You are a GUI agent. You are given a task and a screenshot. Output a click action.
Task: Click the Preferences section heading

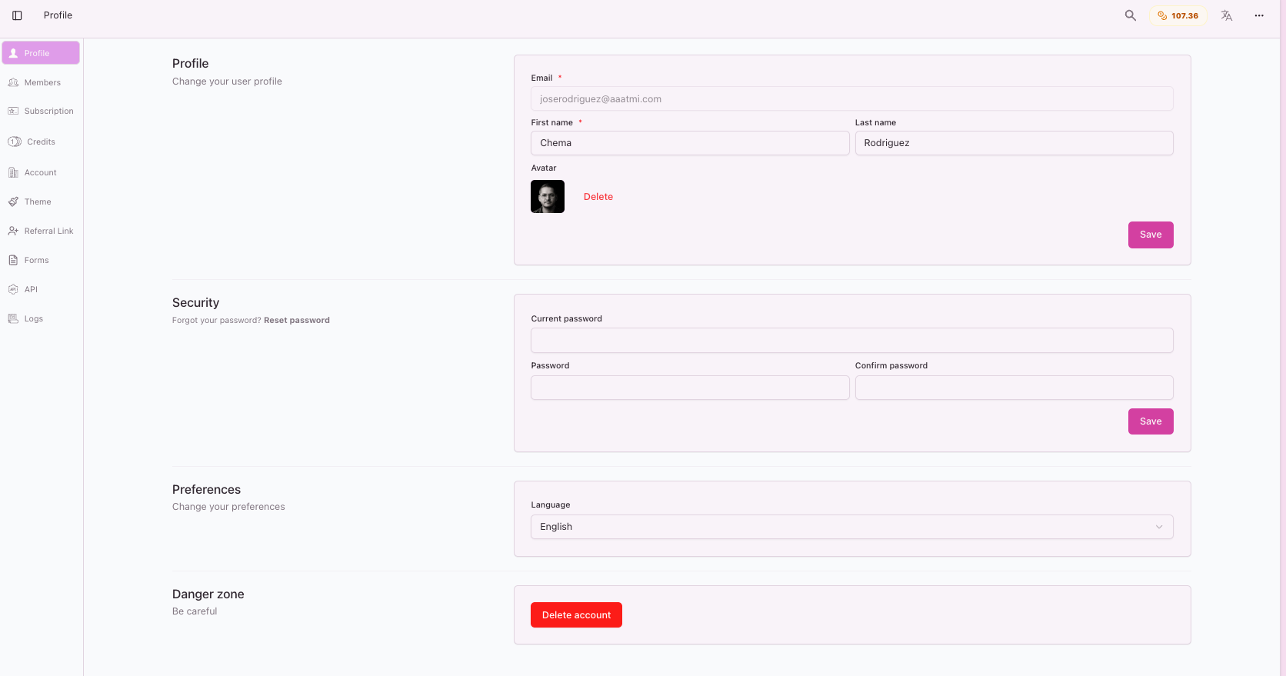[206, 490]
